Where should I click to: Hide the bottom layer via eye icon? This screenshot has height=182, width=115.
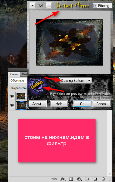[x=12, y=105]
